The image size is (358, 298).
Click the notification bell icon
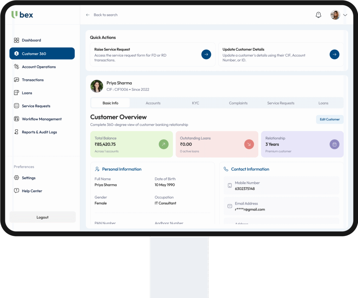click(x=318, y=15)
